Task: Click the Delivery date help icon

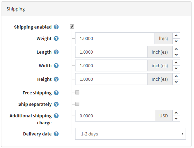Action: (56, 134)
